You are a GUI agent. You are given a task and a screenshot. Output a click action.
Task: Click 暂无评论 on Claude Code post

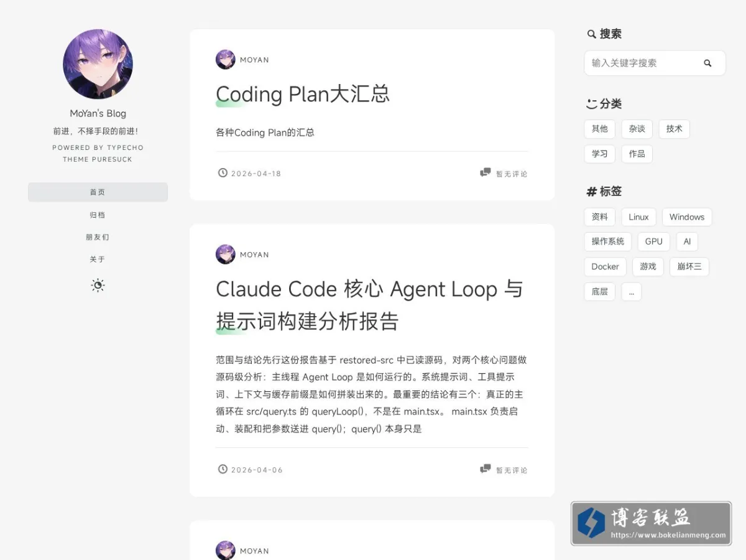(x=512, y=470)
